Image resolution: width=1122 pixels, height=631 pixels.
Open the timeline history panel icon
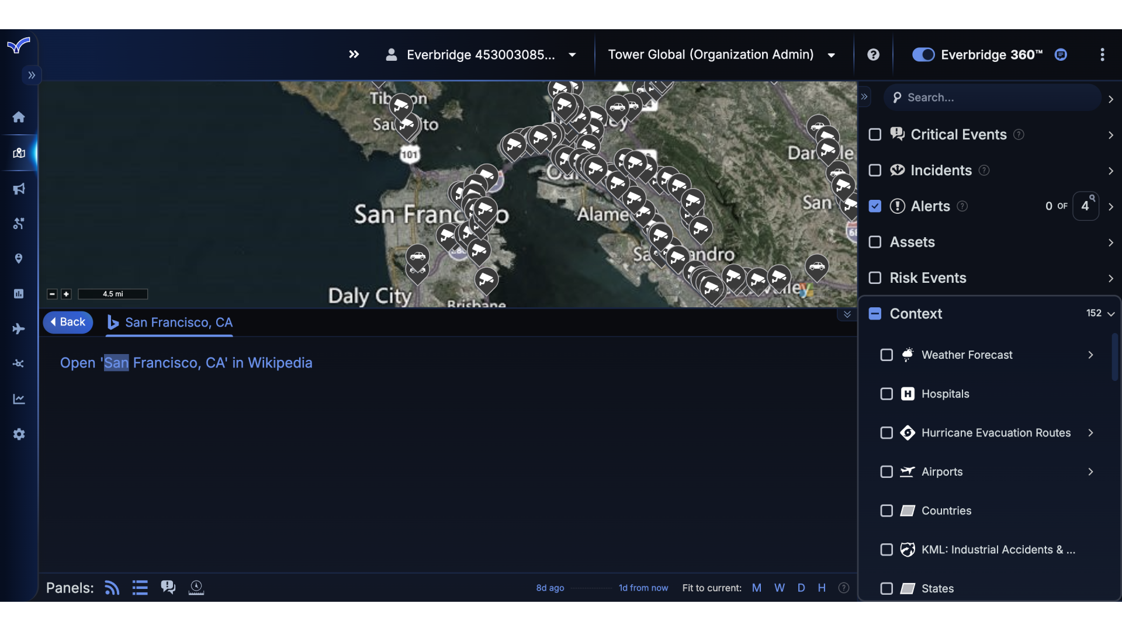196,587
